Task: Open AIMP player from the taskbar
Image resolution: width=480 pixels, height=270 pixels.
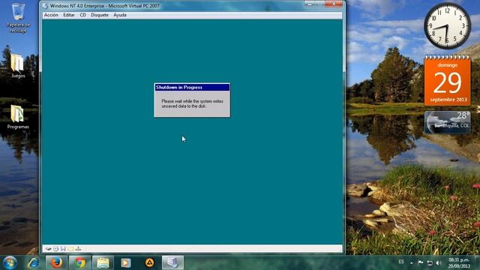Action: (149, 262)
